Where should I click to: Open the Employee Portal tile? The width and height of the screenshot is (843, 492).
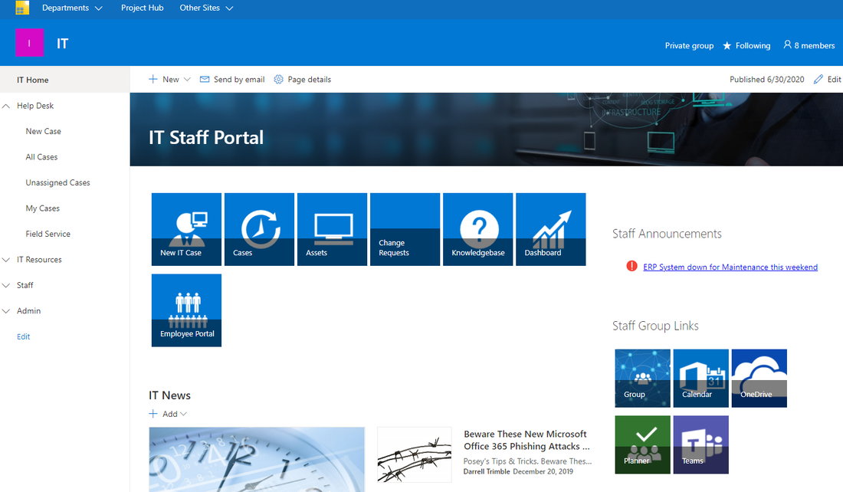[186, 310]
